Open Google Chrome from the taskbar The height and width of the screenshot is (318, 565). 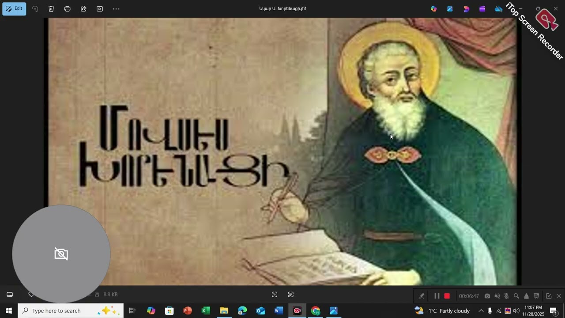(315, 310)
